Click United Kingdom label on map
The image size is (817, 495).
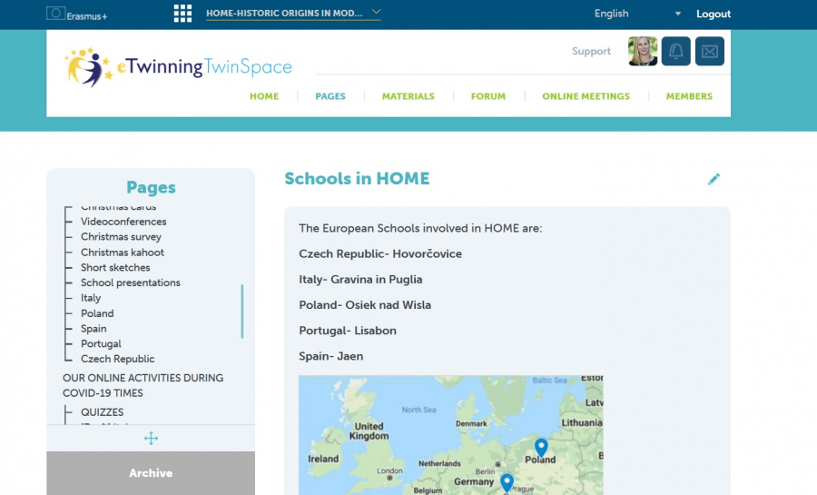point(369,431)
